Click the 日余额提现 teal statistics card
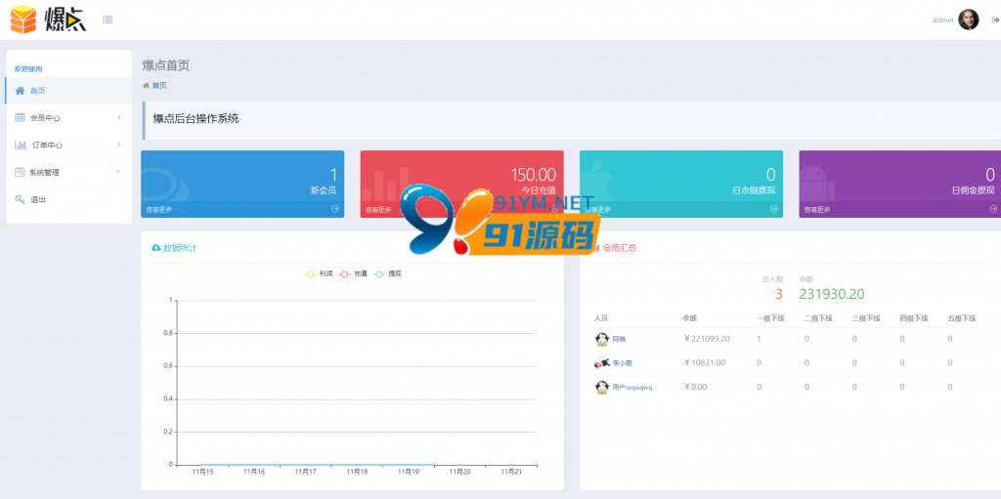The height and width of the screenshot is (499, 1001). [x=681, y=184]
